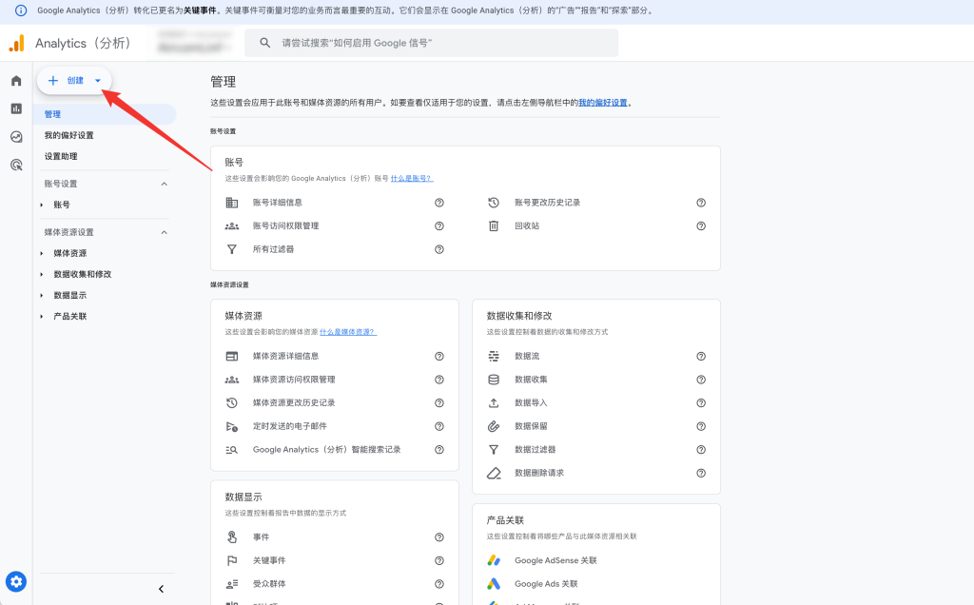Viewport: 974px width, 605px height.
Task: Click help icon for 回收站
Action: click(701, 226)
